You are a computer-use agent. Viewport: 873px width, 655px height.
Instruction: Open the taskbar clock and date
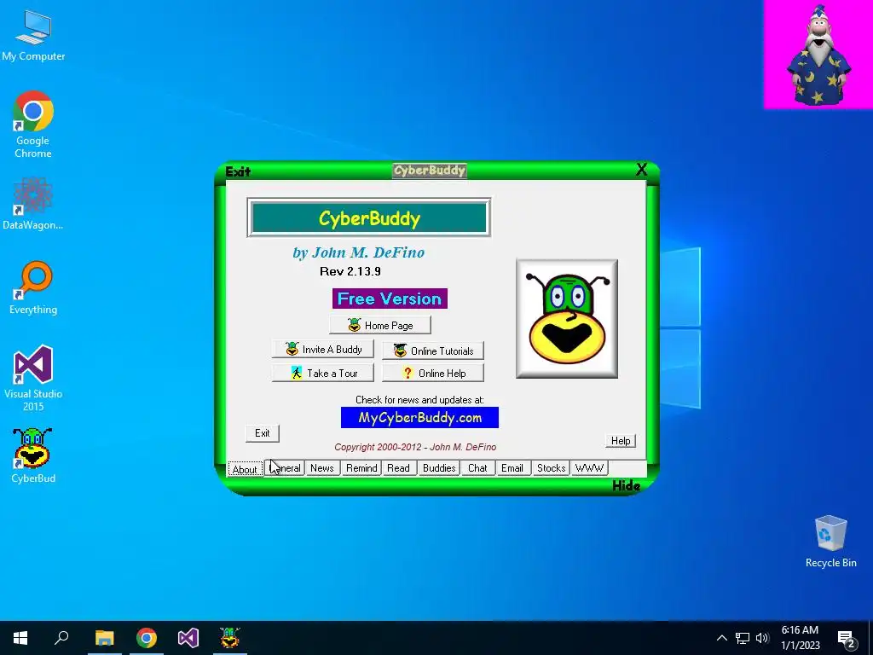click(800, 638)
